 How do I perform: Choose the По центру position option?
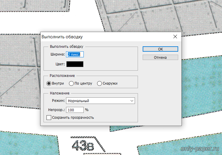(x=71, y=83)
